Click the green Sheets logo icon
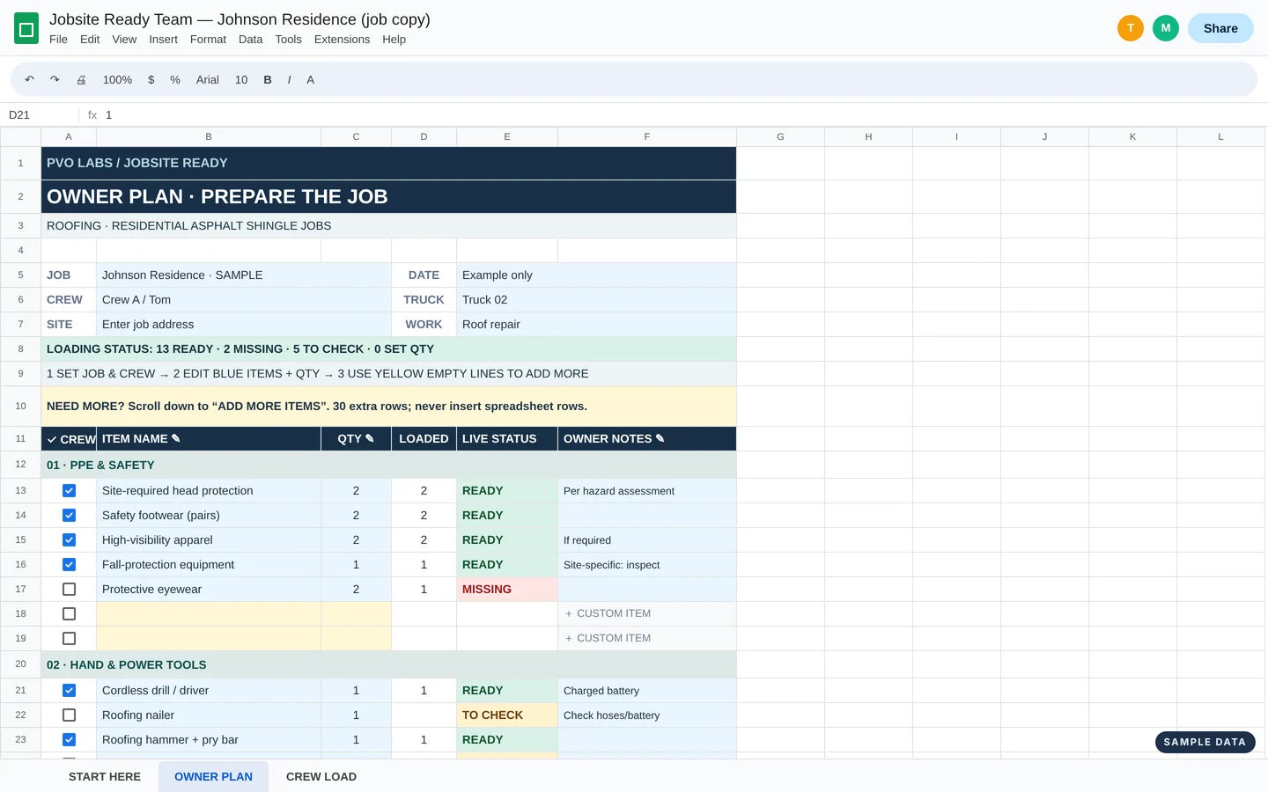Screen dimensions: 1268x792 point(26,29)
